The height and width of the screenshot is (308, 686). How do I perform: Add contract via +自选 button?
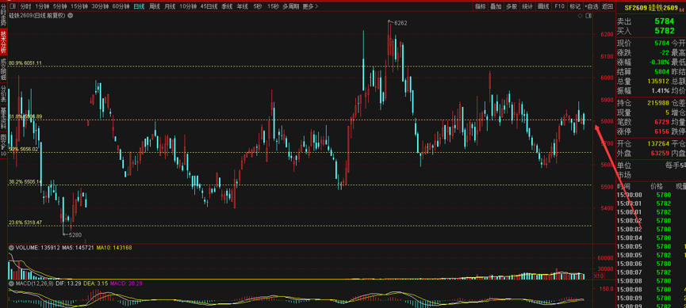pos(591,6)
